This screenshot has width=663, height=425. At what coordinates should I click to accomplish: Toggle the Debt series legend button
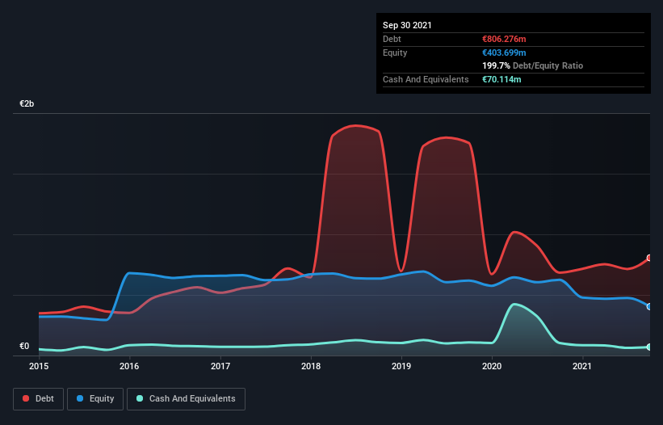(x=39, y=399)
